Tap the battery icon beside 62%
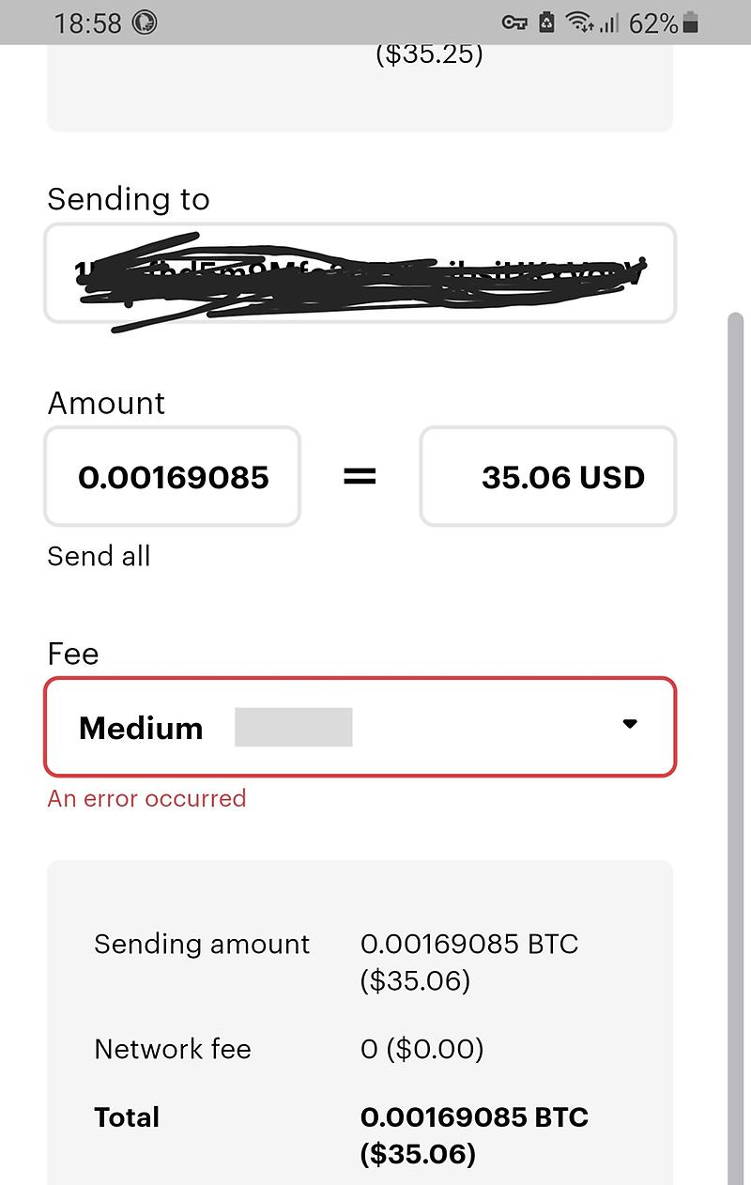The image size is (751, 1185). pos(692,23)
